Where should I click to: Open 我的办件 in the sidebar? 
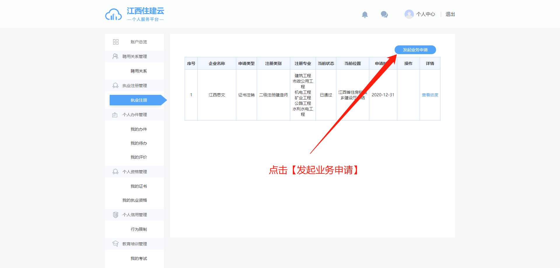pyautogui.click(x=139, y=129)
